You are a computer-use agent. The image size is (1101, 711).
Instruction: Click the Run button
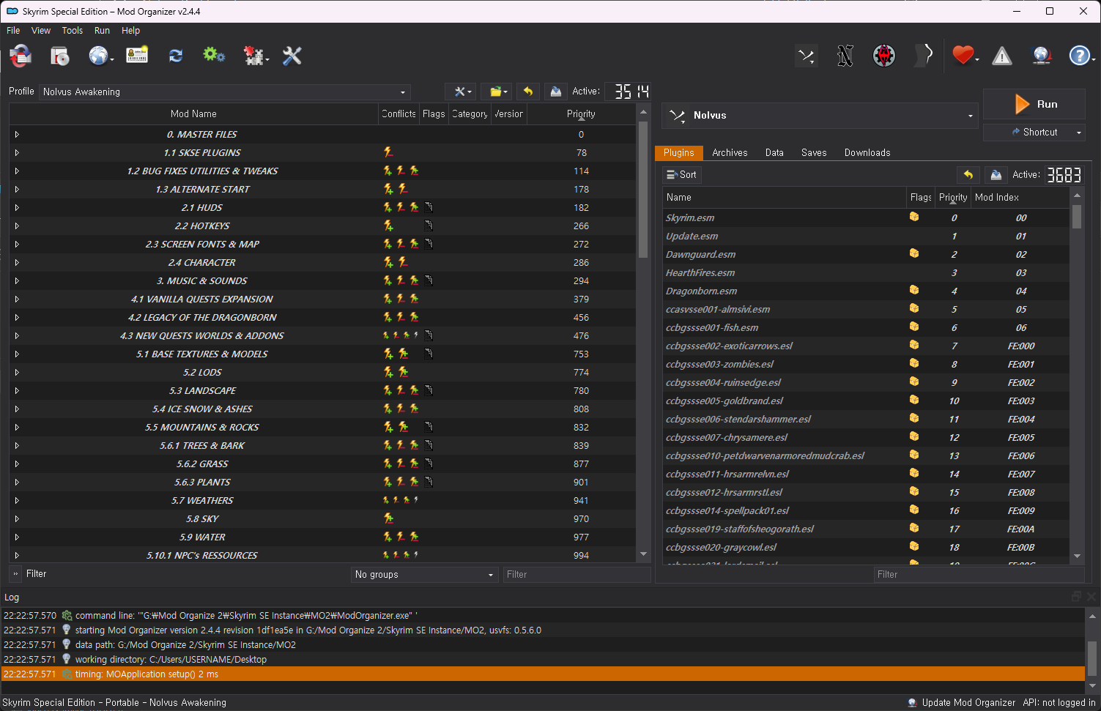[1034, 104]
